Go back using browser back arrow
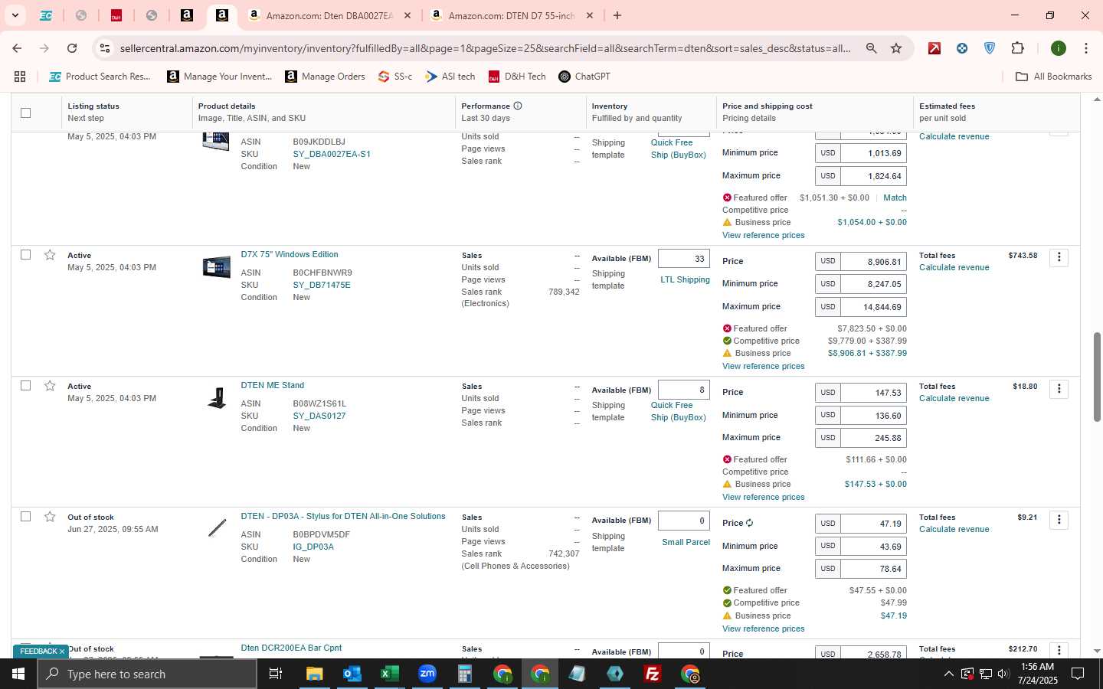 [x=17, y=48]
